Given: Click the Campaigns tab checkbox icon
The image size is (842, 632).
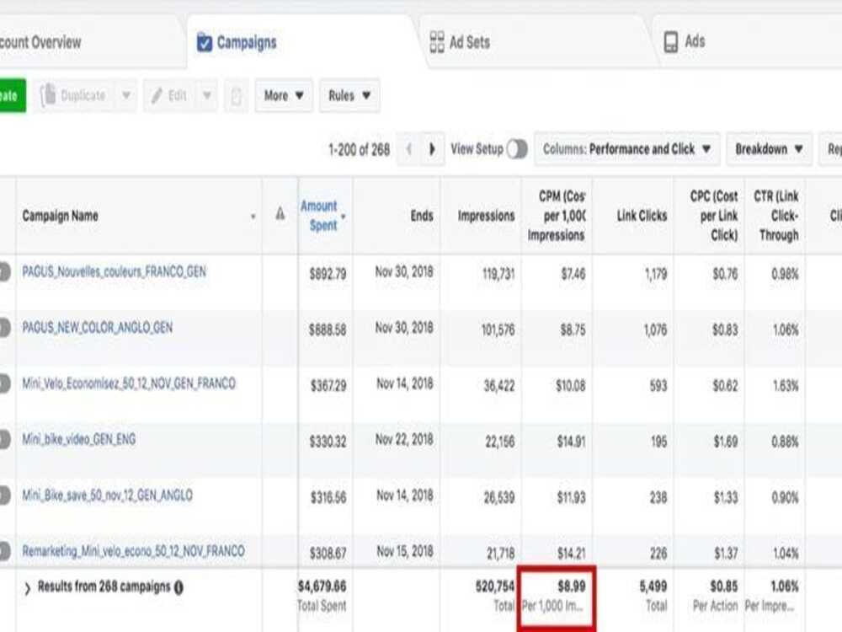Looking at the screenshot, I should (x=205, y=42).
